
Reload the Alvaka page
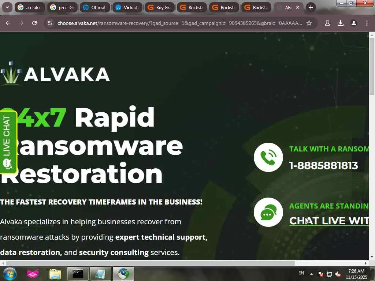(34, 23)
